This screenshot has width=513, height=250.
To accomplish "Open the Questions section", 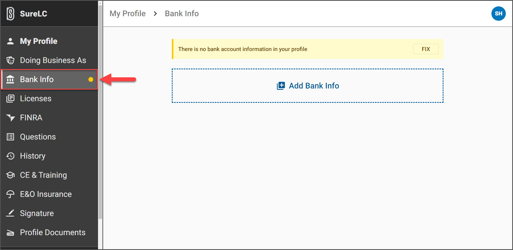I will [x=50, y=137].
